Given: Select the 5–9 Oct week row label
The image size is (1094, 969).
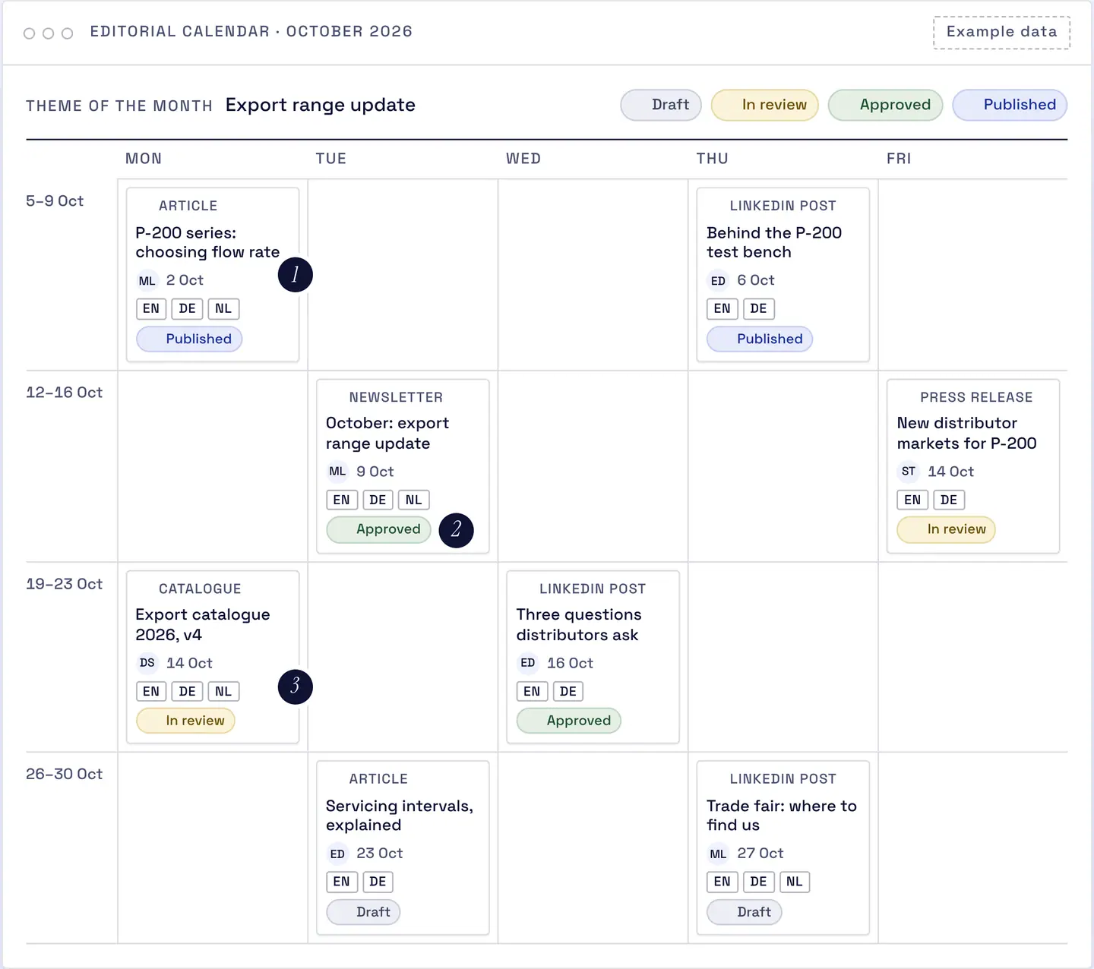Looking at the screenshot, I should point(55,201).
